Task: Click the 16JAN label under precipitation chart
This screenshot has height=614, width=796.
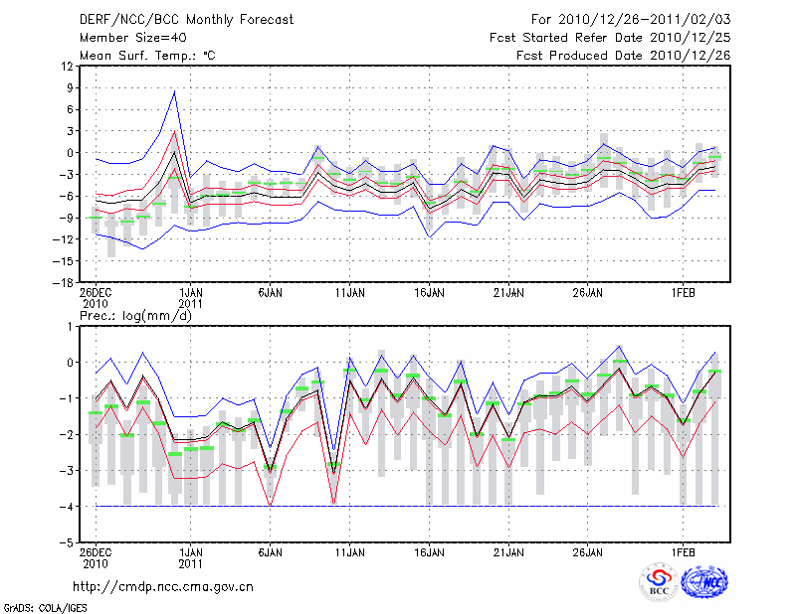Action: click(x=429, y=549)
